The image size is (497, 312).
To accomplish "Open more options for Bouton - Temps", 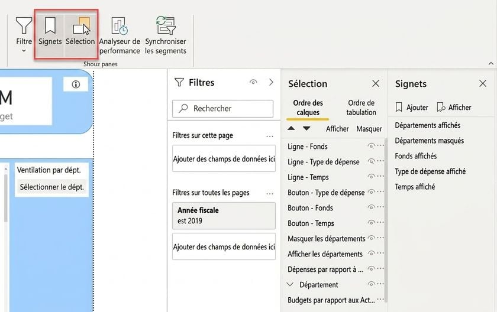I will 380,223.
